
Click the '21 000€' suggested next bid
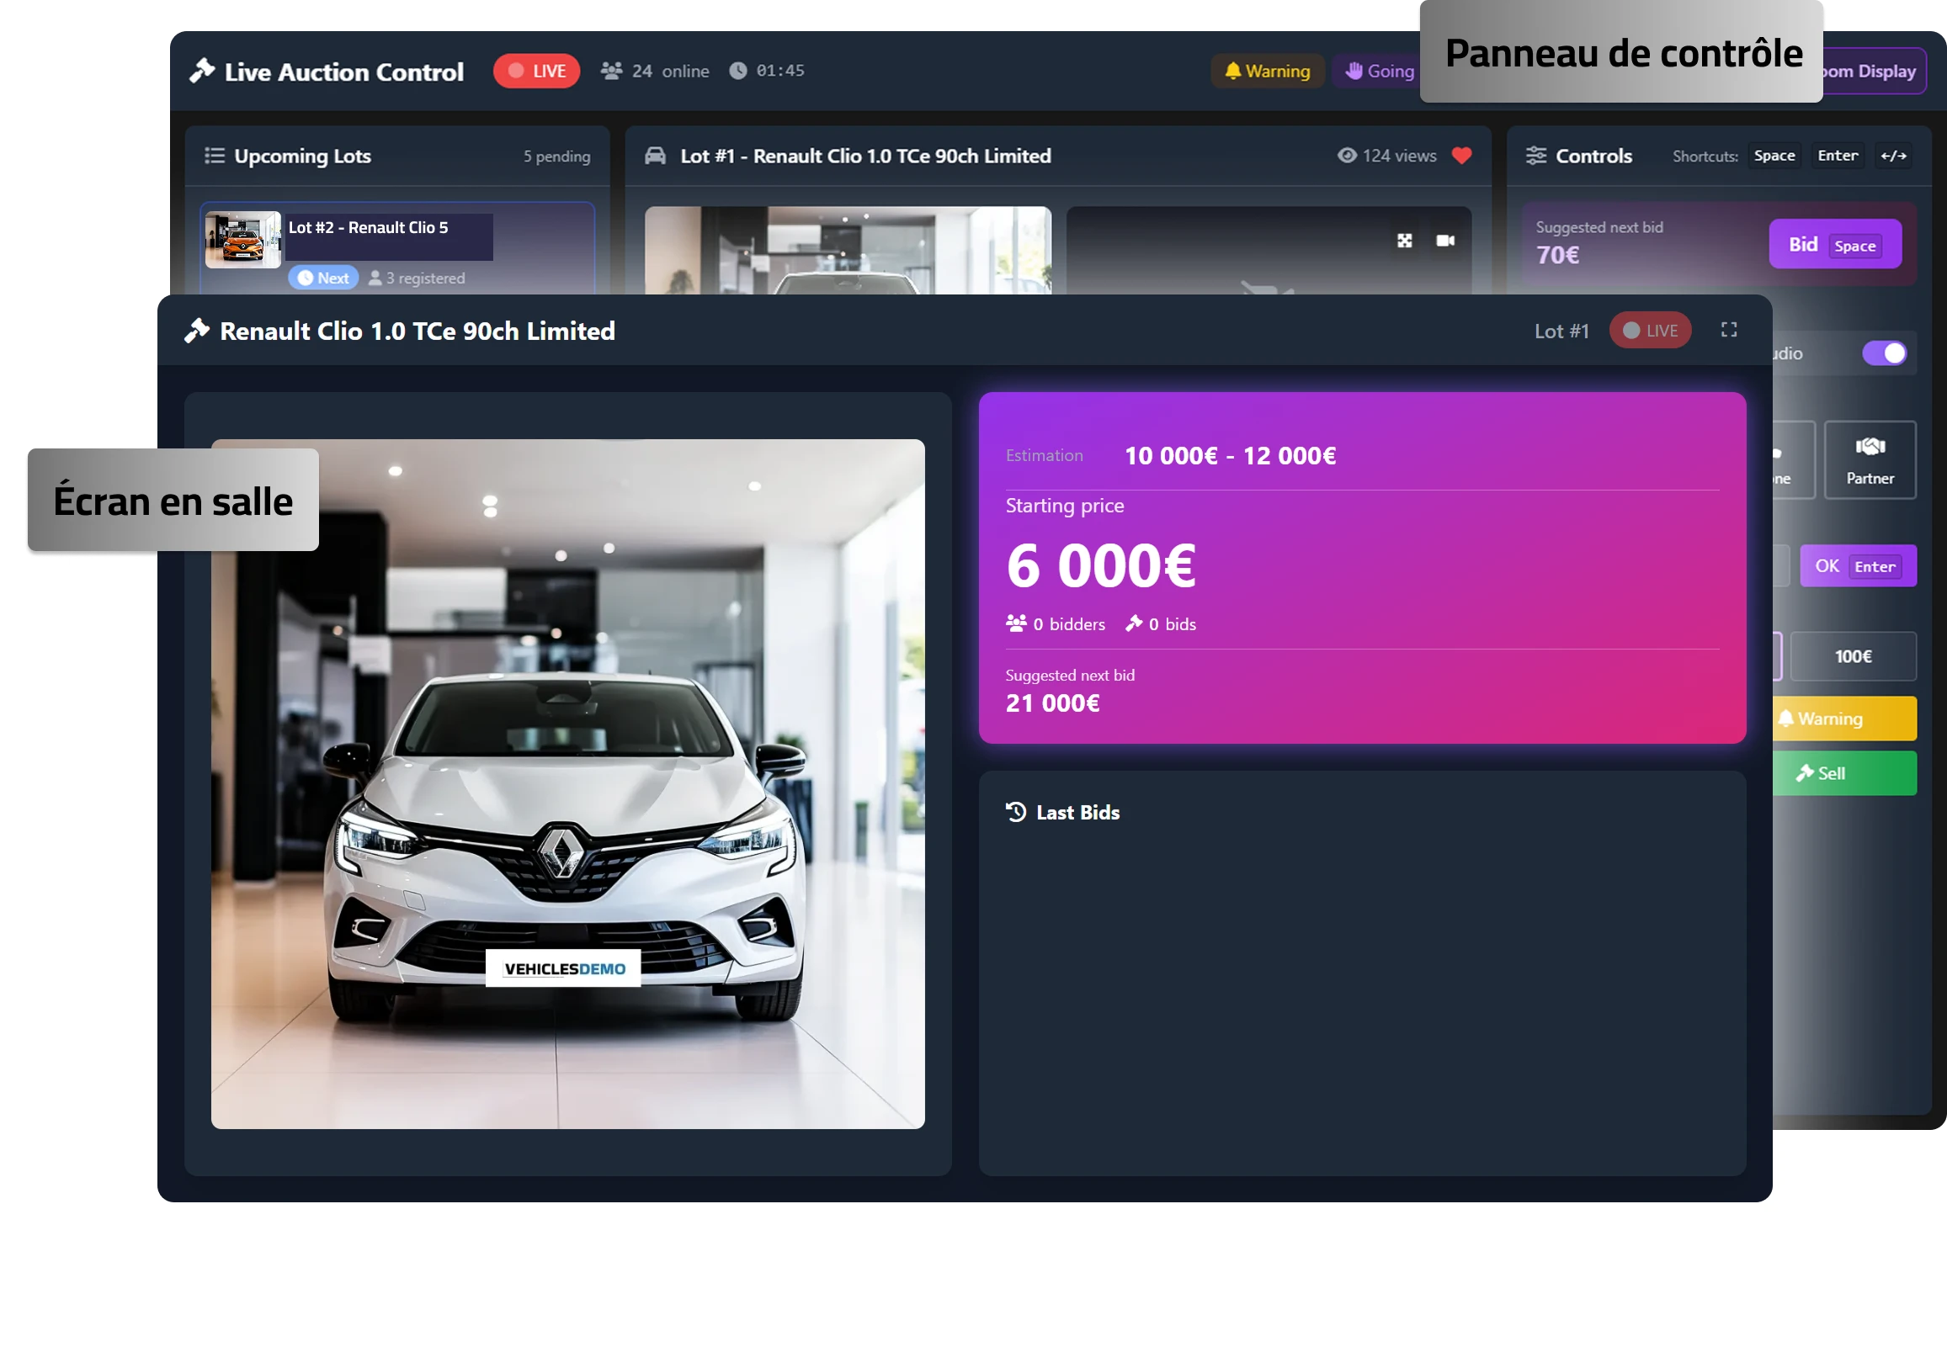click(1052, 703)
